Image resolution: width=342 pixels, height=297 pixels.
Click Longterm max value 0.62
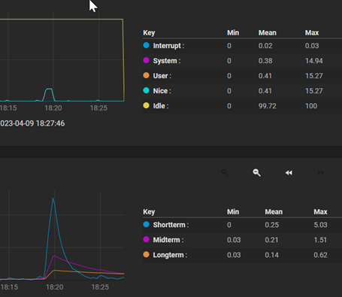click(x=320, y=255)
